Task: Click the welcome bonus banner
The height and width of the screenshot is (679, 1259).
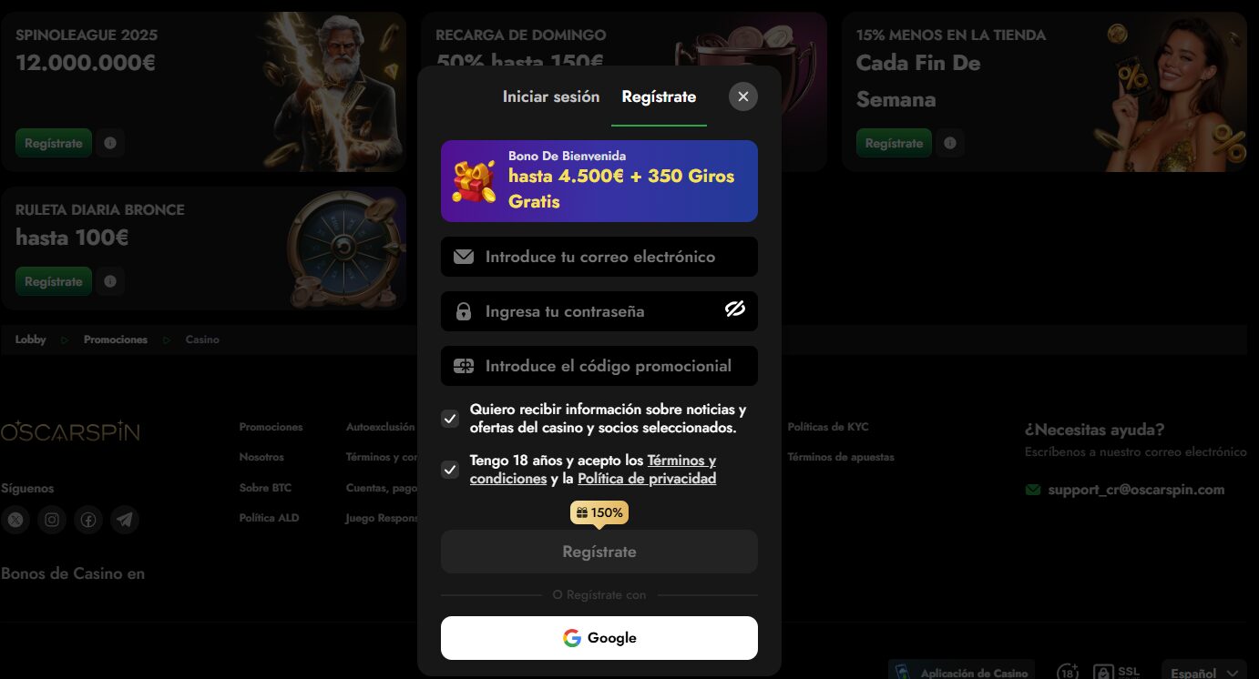Action: point(599,181)
